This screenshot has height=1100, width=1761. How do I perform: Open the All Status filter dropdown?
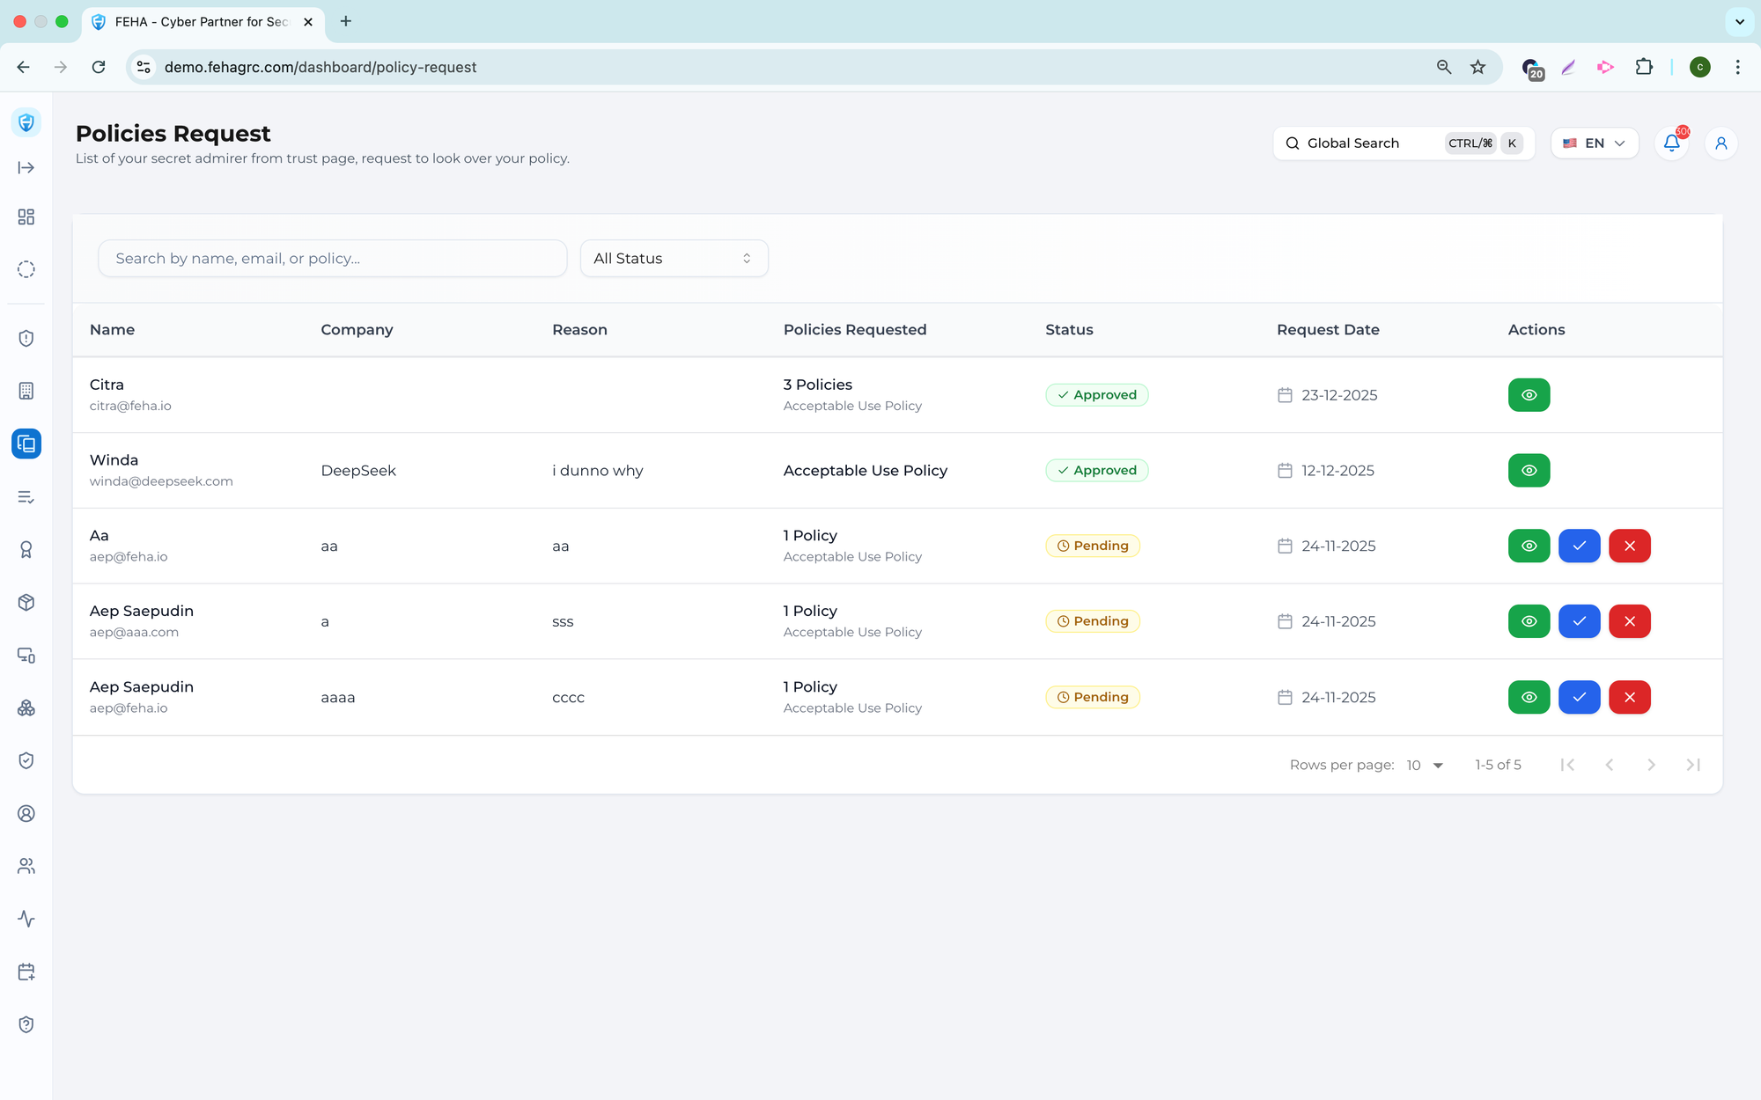click(674, 259)
